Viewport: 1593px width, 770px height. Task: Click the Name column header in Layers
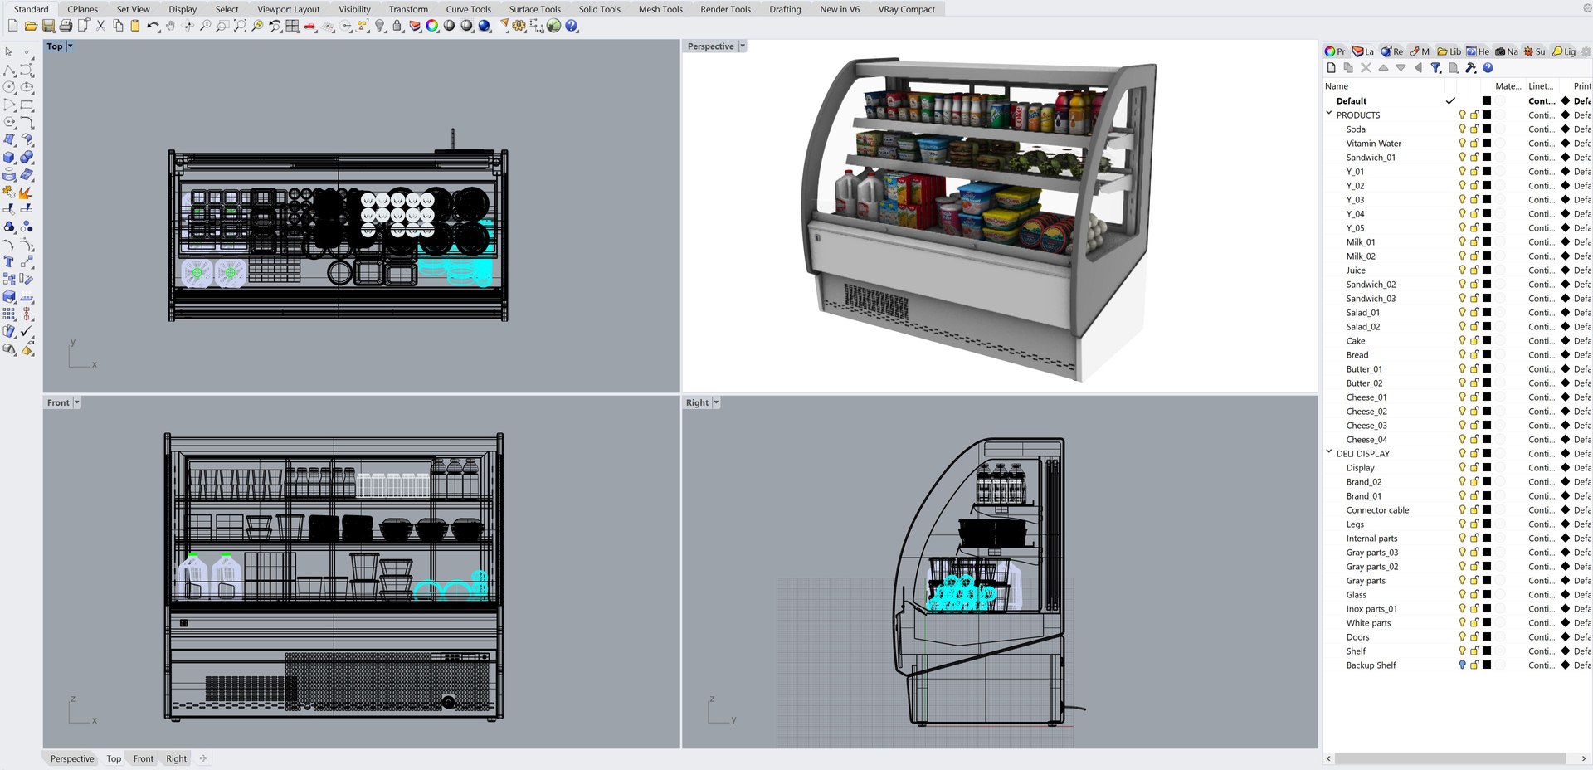click(x=1337, y=86)
